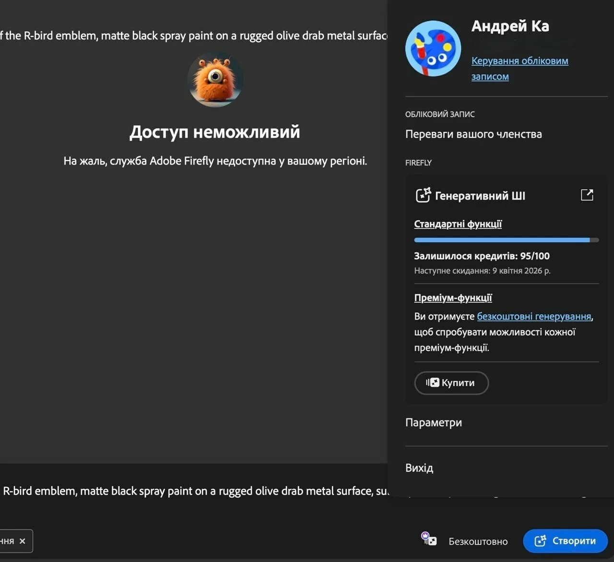Remove the tag ending in 'ння' via its X
The image size is (614, 562).
pos(22,541)
